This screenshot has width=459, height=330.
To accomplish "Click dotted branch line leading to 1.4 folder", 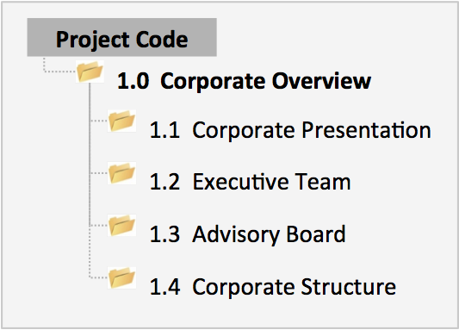I will pos(98,277).
